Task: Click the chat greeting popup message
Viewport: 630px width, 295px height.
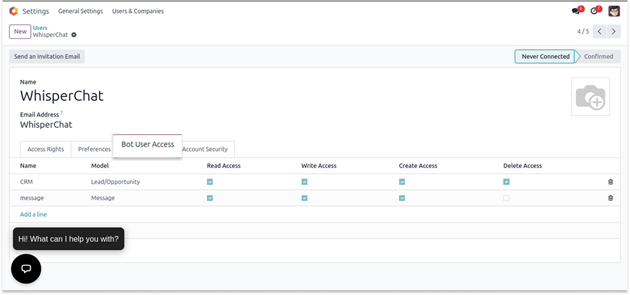Action: (68, 239)
